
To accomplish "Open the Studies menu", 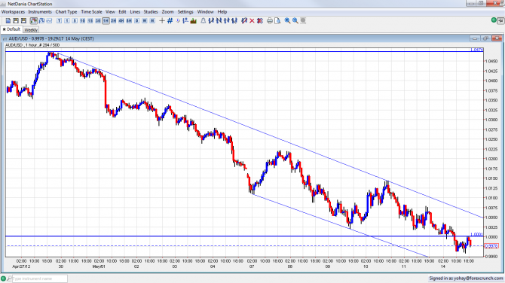I will 151,11.
